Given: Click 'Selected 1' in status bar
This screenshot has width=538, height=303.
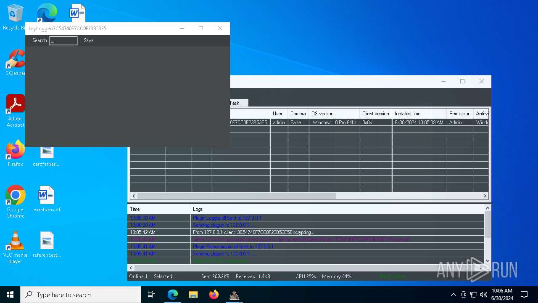Looking at the screenshot, I should [x=165, y=276].
